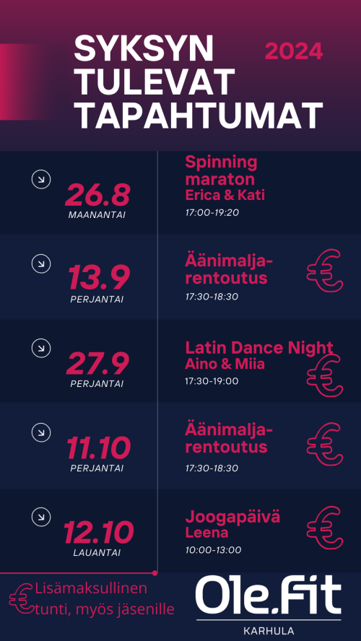This screenshot has height=641, width=361.
Task: Click the arrow icon next to 11.10
Action: (41, 432)
